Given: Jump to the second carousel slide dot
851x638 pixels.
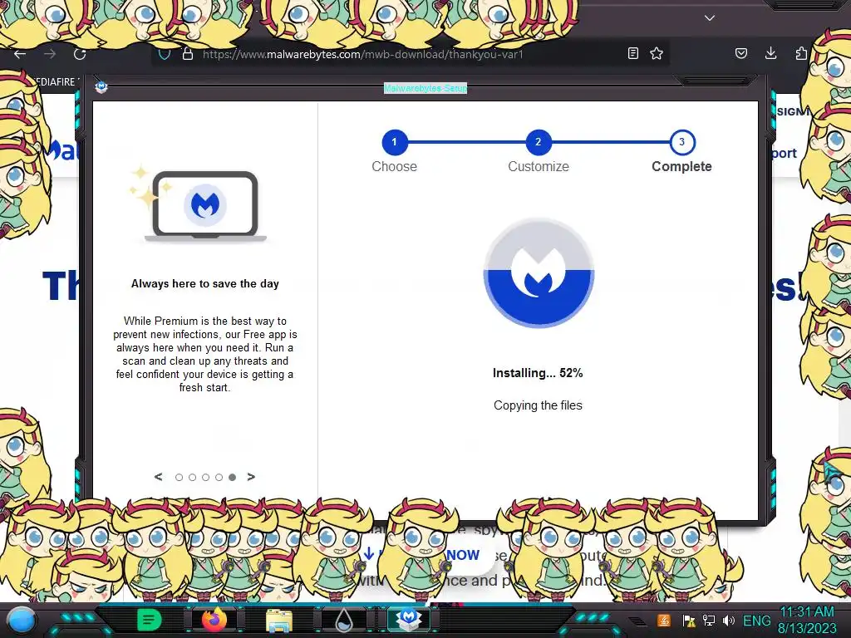Looking at the screenshot, I should (x=192, y=478).
